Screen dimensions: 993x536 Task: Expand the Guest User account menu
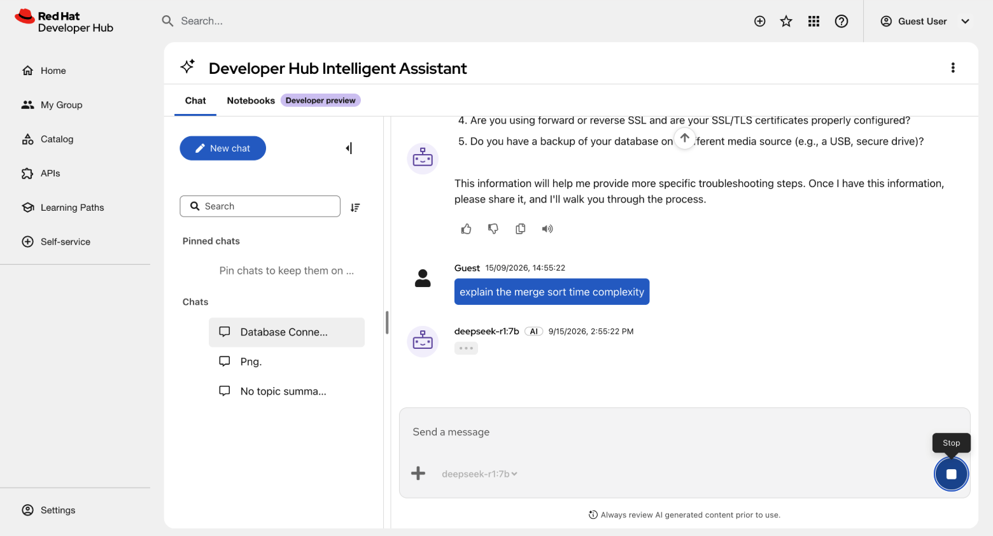(x=925, y=21)
